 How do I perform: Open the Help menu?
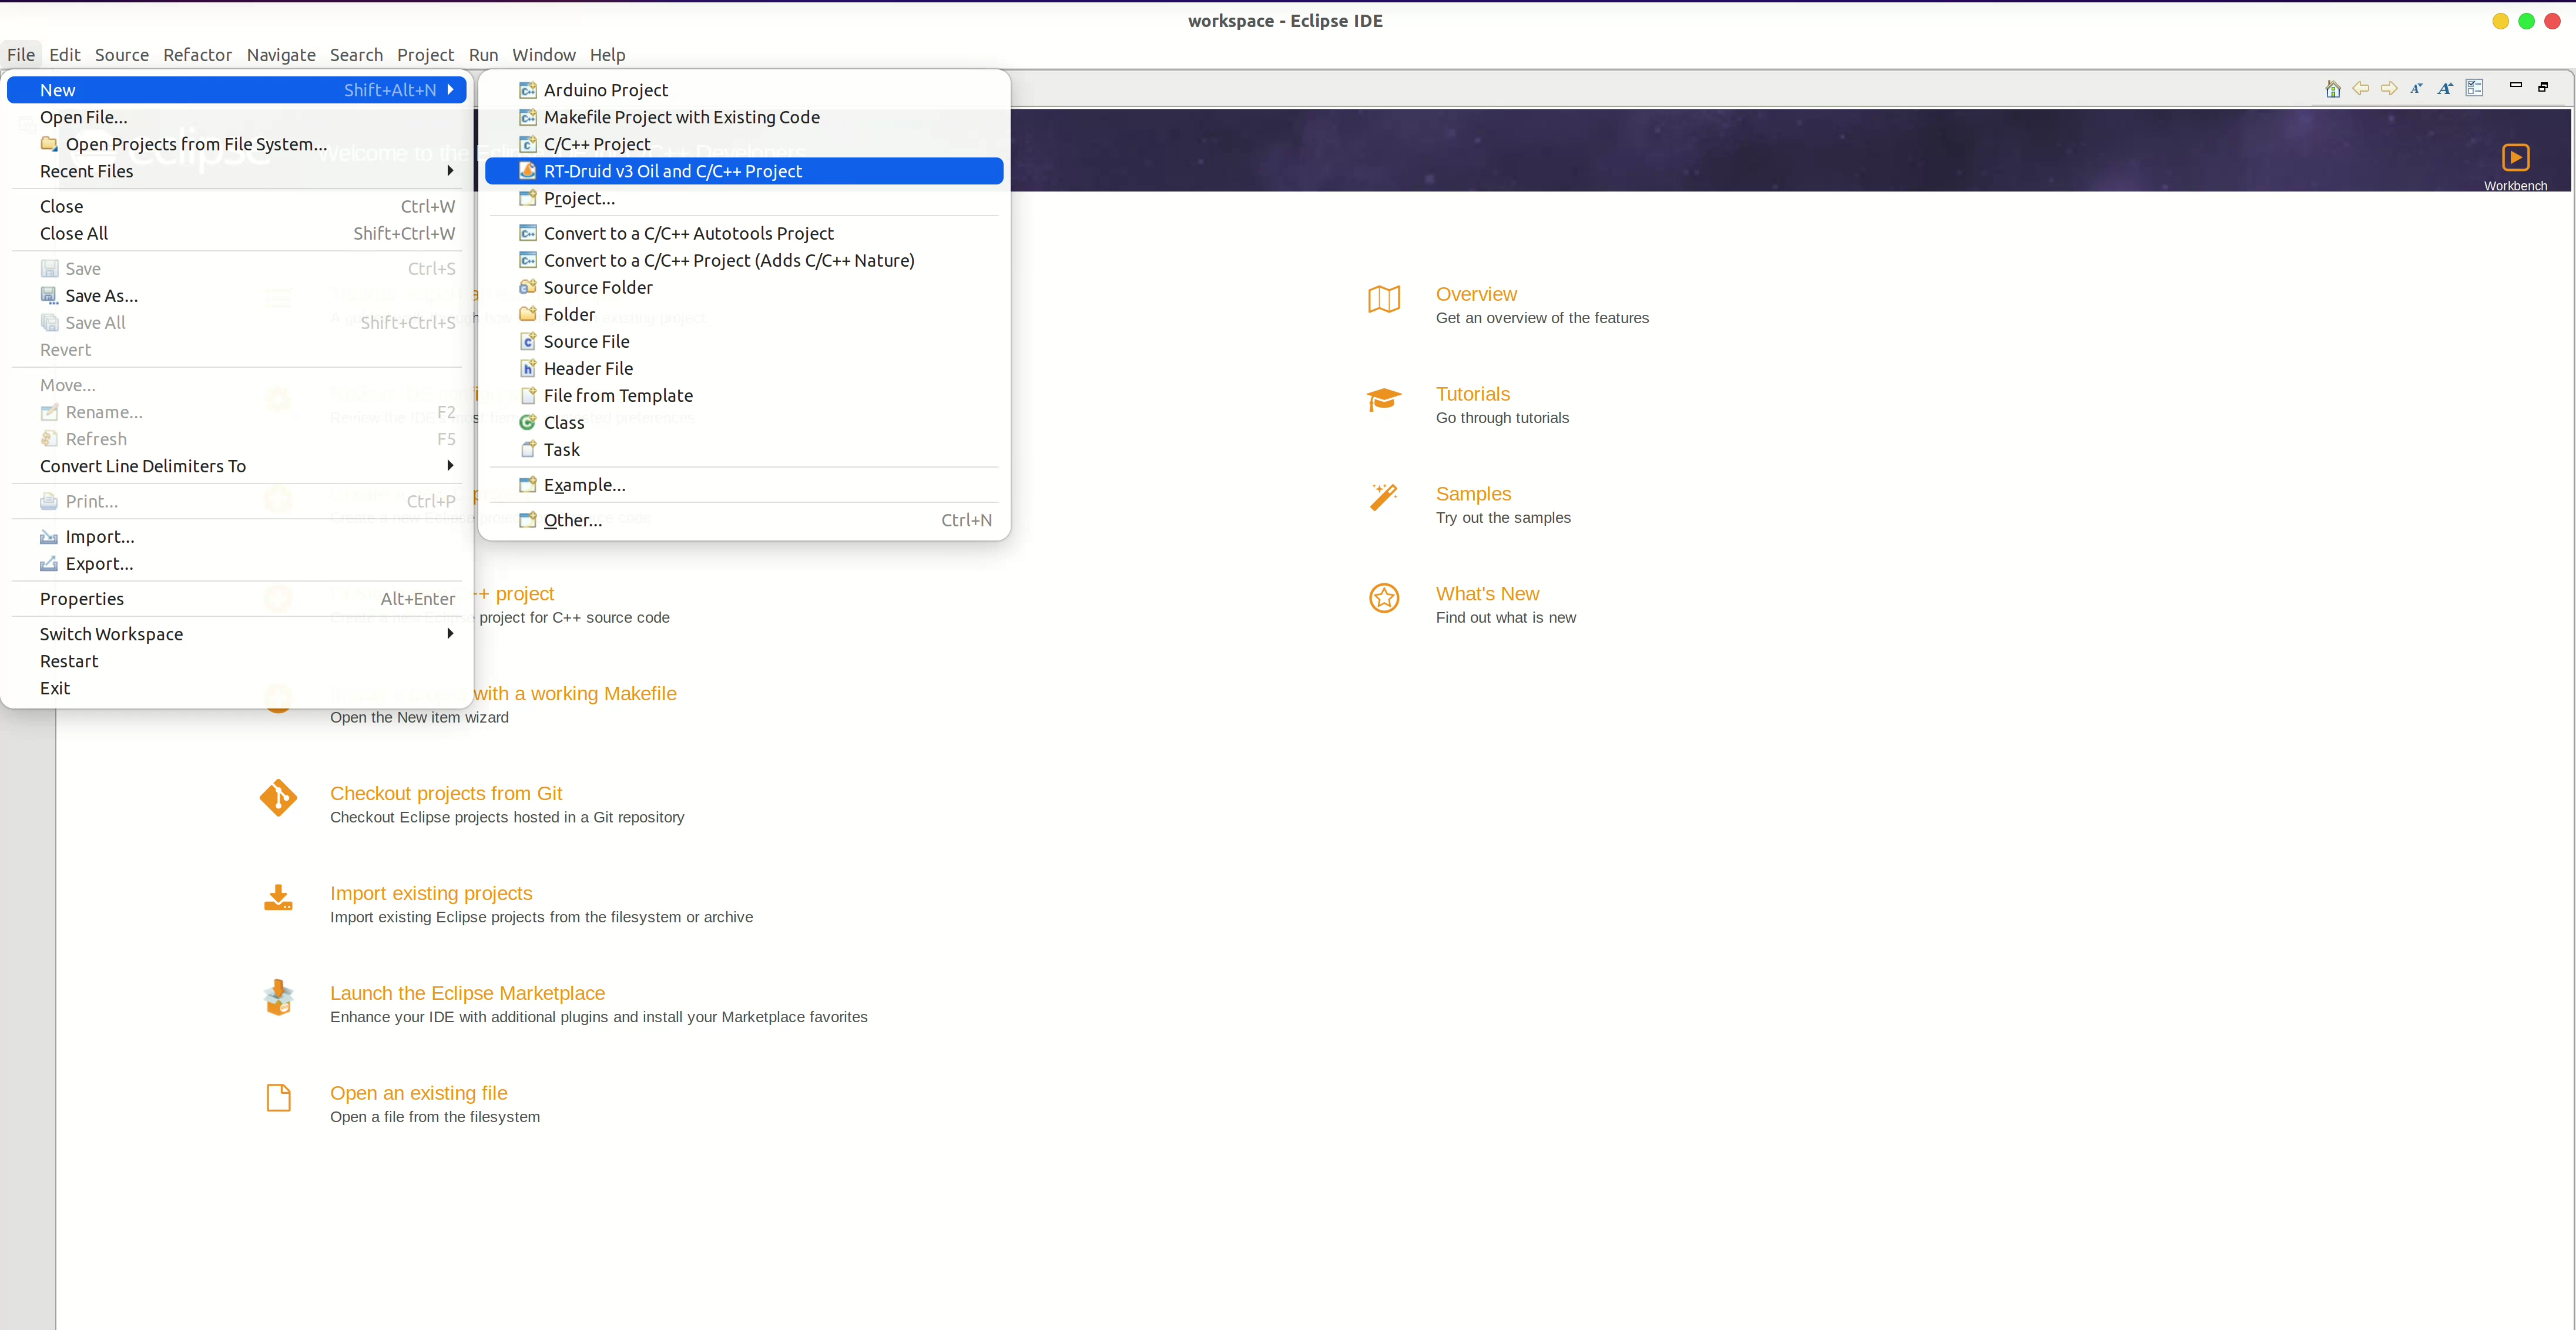607,55
